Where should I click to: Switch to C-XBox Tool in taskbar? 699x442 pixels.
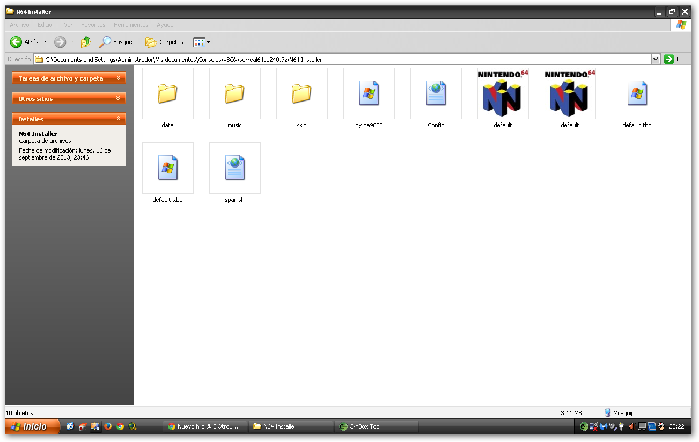coord(376,426)
